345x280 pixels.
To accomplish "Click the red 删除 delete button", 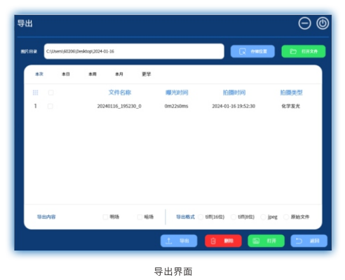I will click(223, 241).
